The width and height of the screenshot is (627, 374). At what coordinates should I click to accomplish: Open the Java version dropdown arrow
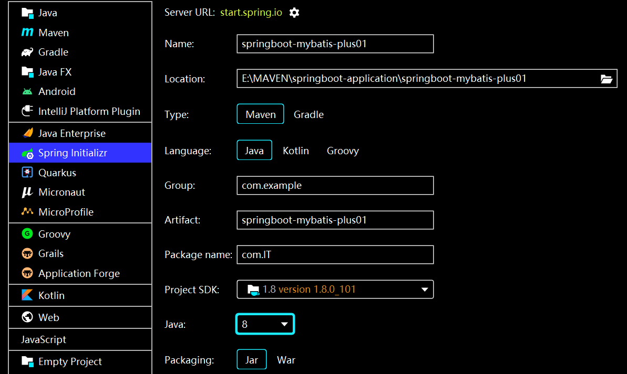tap(284, 324)
